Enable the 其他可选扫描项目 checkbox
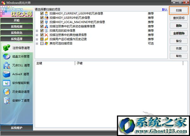Image resolution: width=190 pixels, height=136 pixels. click(42, 43)
